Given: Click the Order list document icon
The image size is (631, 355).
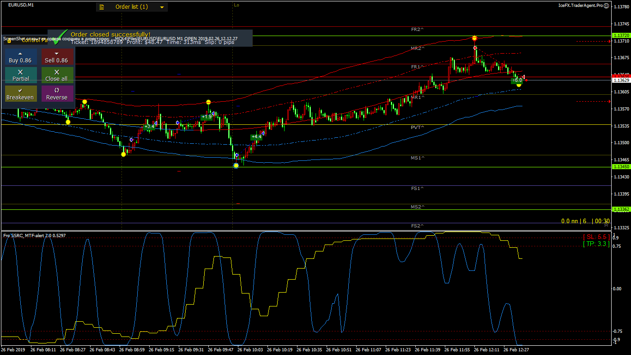Looking at the screenshot, I should (x=102, y=7).
